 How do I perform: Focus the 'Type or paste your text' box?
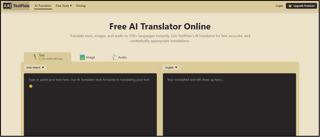tap(90, 109)
